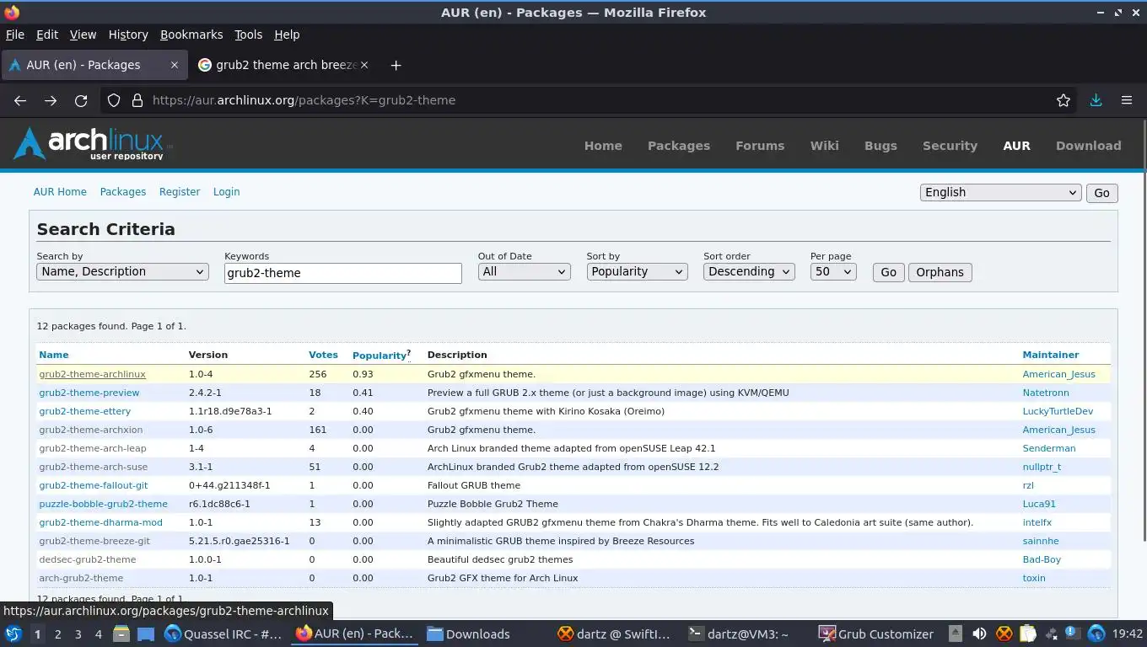The height and width of the screenshot is (647, 1147).
Task: Click the page vertical scrollbar
Action: (1143, 329)
